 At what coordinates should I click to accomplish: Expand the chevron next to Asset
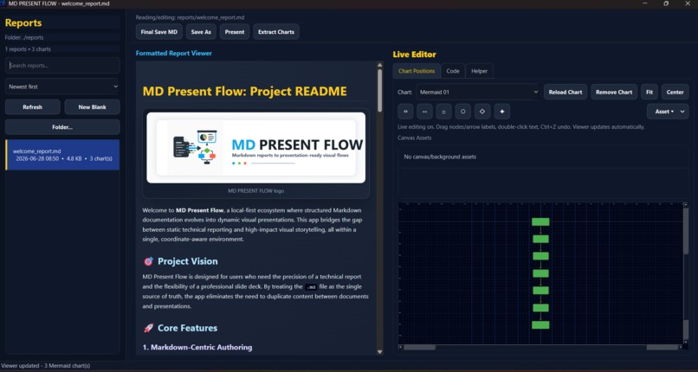[682, 112]
